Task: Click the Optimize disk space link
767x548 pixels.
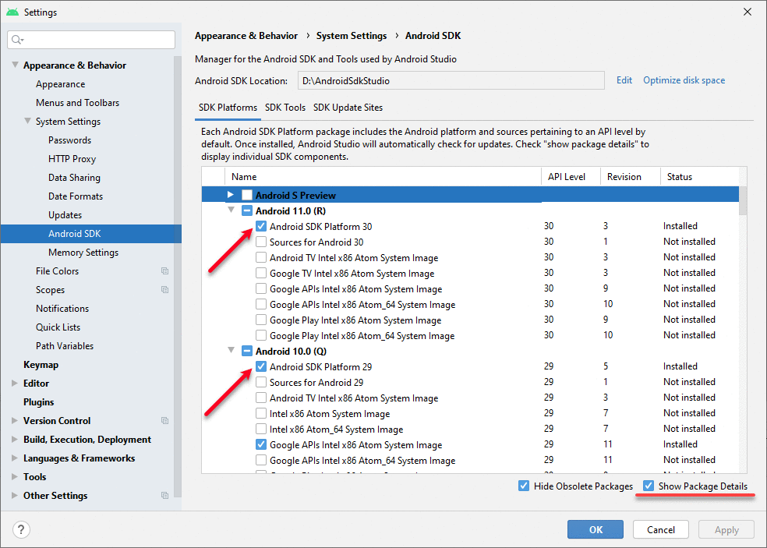Action: click(684, 80)
